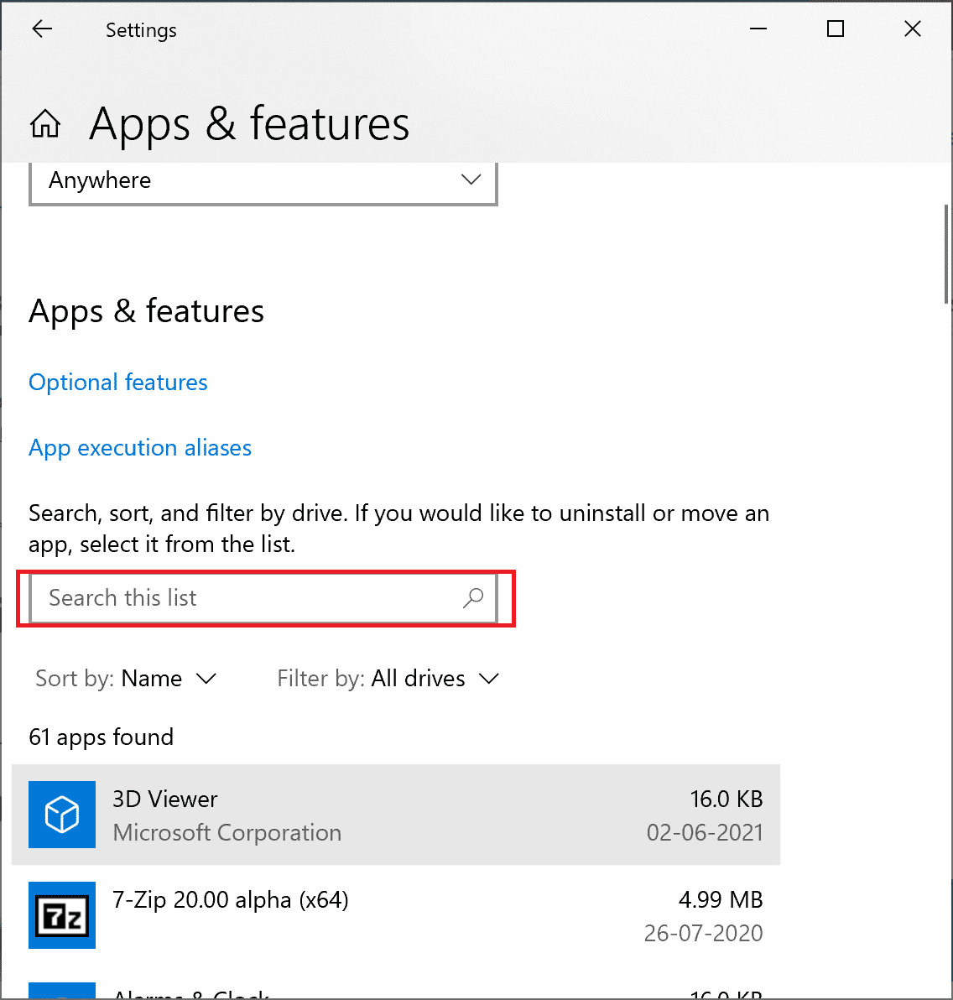Click the Microsoft Corporation publisher text
953x1000 pixels.
point(227,832)
